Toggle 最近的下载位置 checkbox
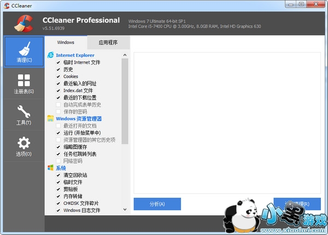The width and height of the screenshot is (328, 235). coord(58,98)
